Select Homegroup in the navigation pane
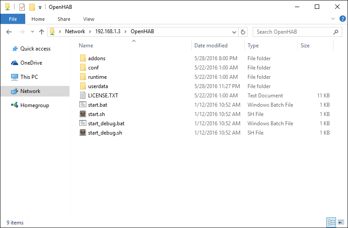 pos(35,105)
